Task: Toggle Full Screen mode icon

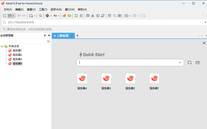Action: (x=76, y=16)
